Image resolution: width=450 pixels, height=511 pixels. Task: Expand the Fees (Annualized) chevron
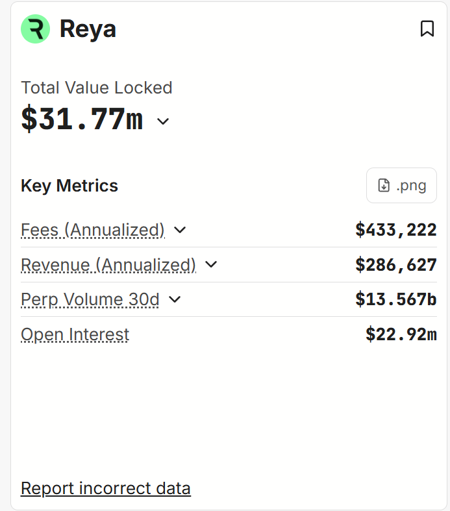(181, 230)
